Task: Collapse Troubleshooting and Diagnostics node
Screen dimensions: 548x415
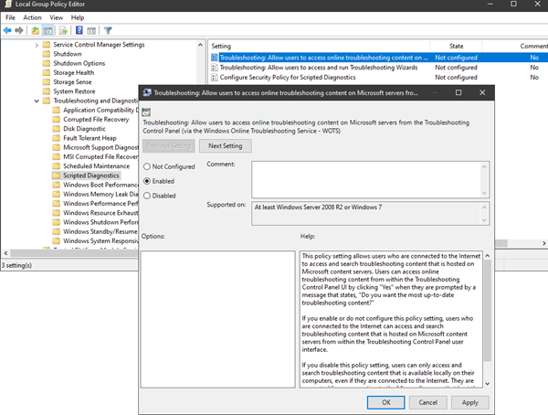Action: tap(37, 101)
